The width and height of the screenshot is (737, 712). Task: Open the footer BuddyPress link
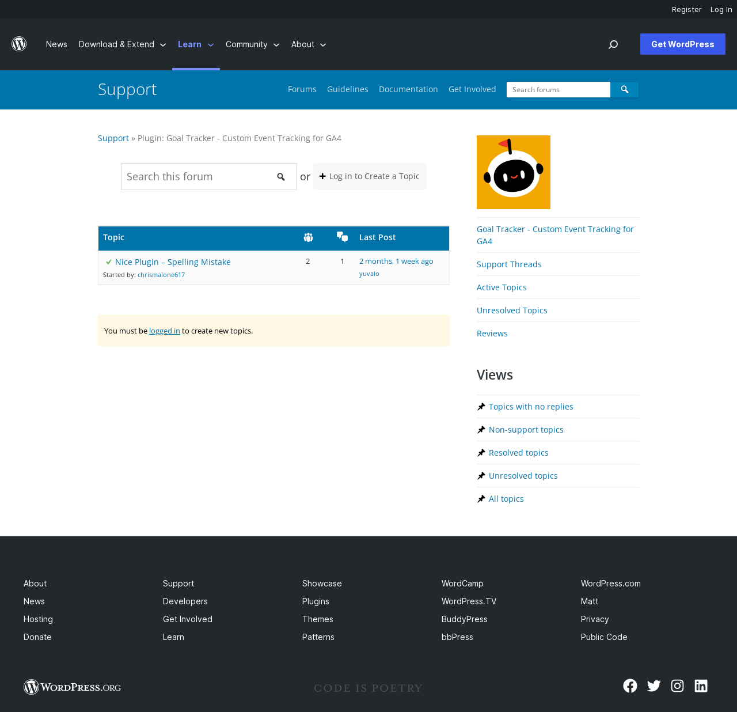pos(465,619)
